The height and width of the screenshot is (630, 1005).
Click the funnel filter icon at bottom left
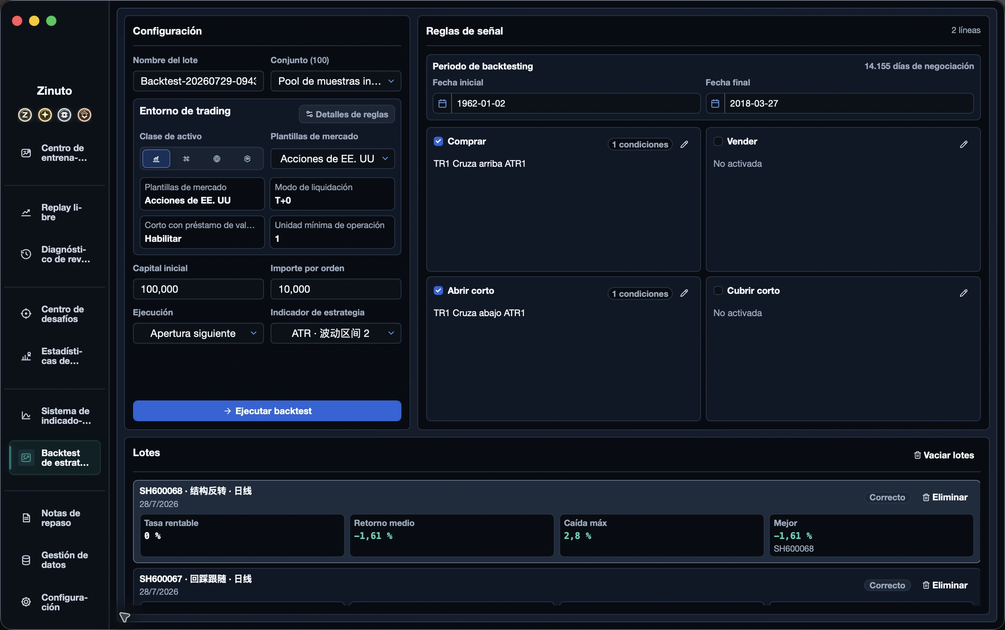(x=125, y=617)
